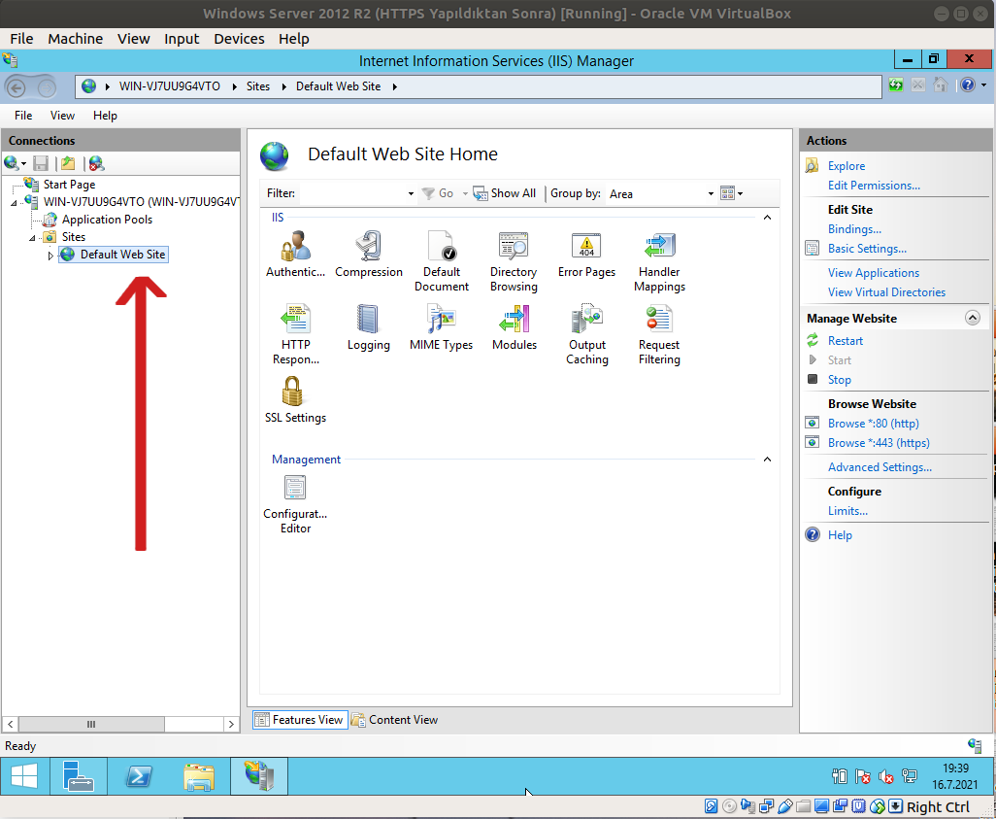Open the Configuration Editor

(x=295, y=505)
